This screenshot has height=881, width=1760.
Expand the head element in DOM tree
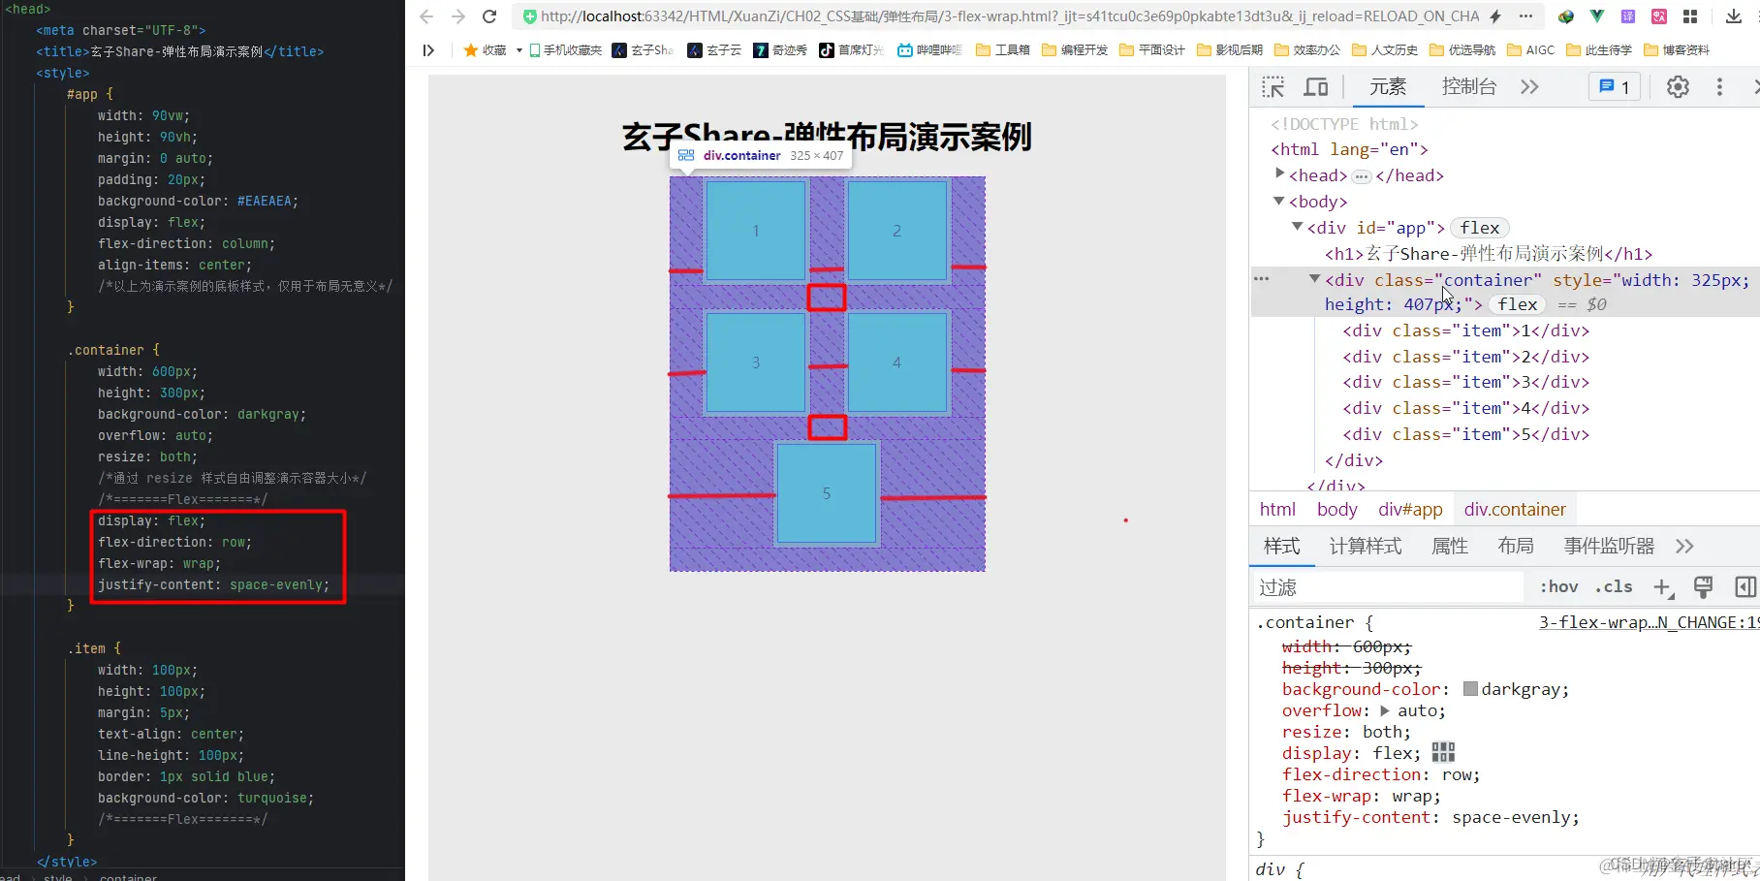pos(1279,174)
